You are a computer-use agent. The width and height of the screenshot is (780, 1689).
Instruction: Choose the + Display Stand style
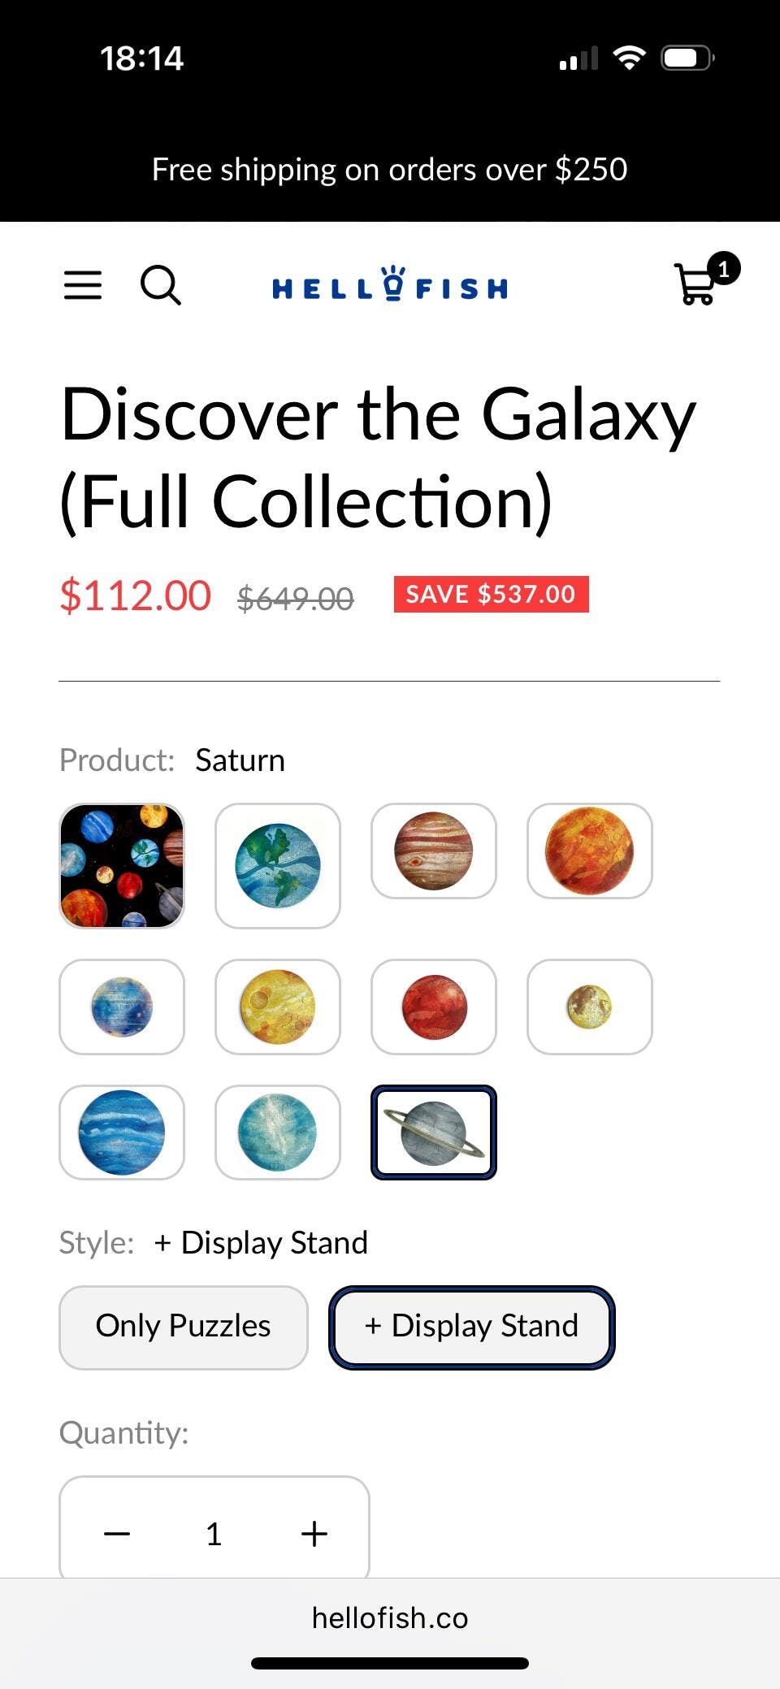pyautogui.click(x=471, y=1327)
